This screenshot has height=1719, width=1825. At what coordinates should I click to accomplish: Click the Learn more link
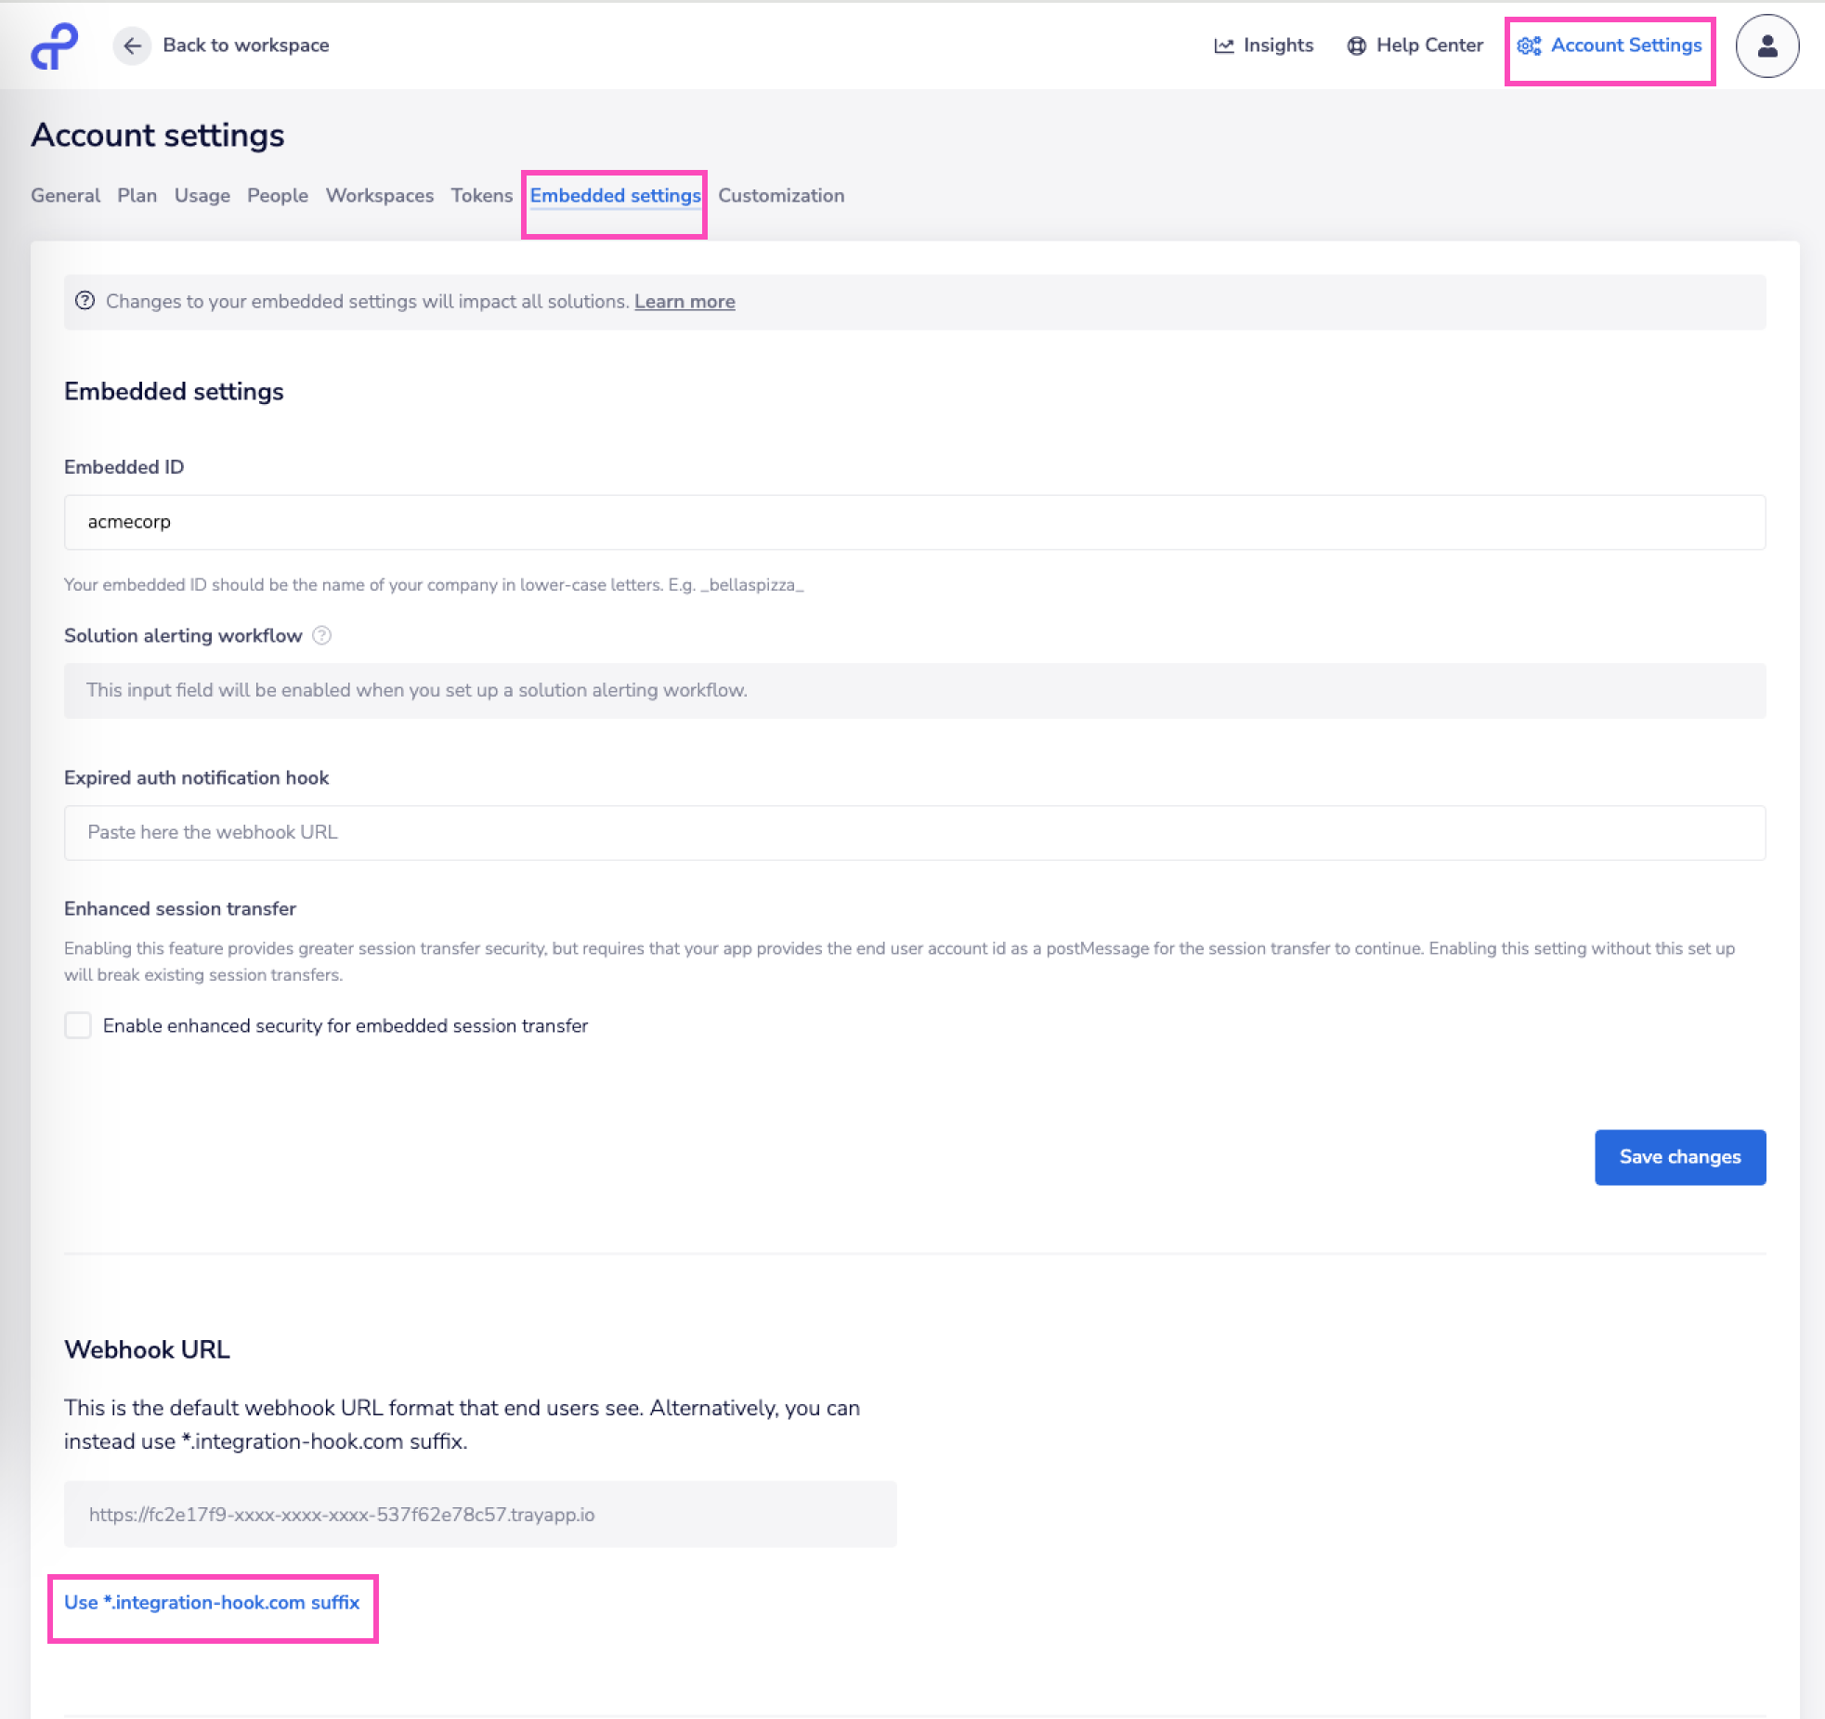[x=684, y=302]
